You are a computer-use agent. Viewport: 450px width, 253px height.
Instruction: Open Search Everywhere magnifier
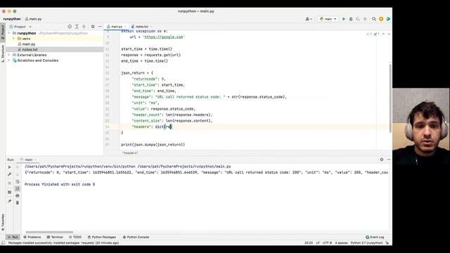point(374,19)
